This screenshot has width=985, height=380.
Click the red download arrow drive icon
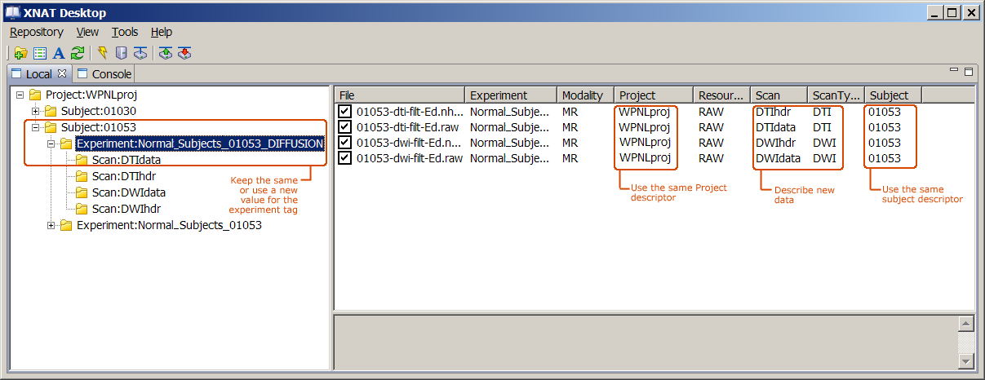pos(184,54)
